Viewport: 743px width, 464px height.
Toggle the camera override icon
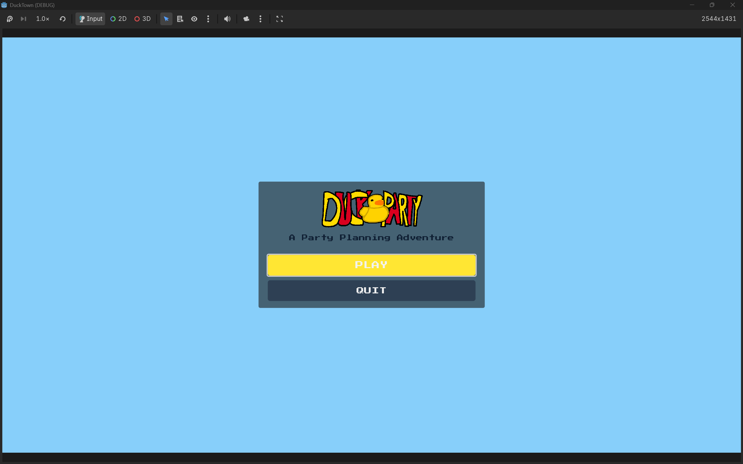tap(246, 19)
